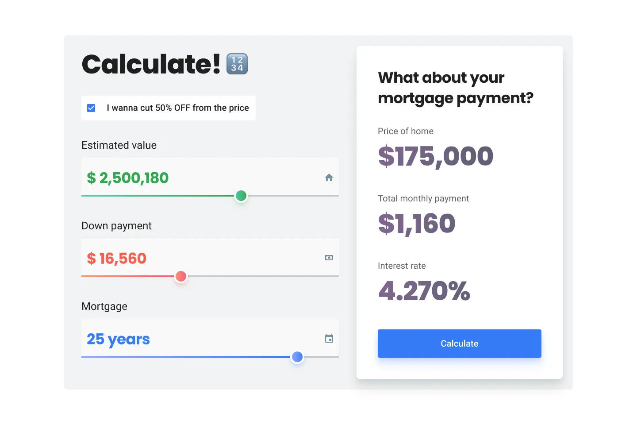This screenshot has height=425, width=637.
Task: Click the $1,160 total monthly payment value
Action: (x=417, y=224)
